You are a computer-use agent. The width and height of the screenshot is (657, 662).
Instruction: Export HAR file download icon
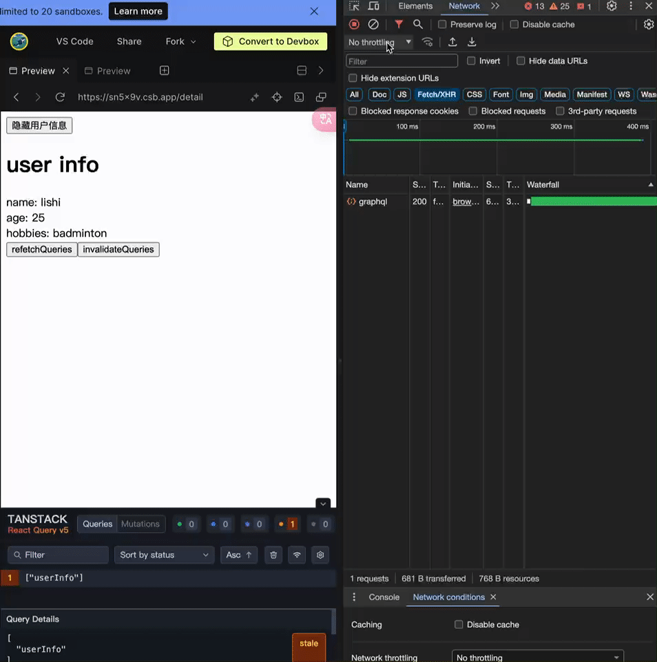point(472,42)
